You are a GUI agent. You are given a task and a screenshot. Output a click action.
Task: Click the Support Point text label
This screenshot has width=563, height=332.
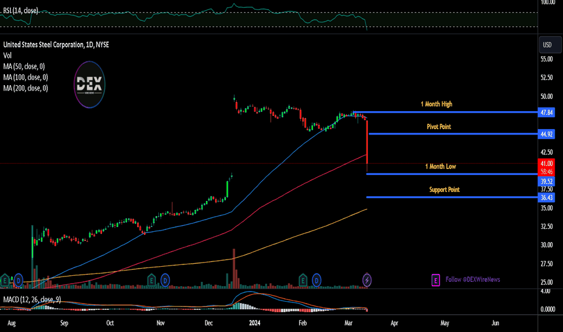click(445, 190)
